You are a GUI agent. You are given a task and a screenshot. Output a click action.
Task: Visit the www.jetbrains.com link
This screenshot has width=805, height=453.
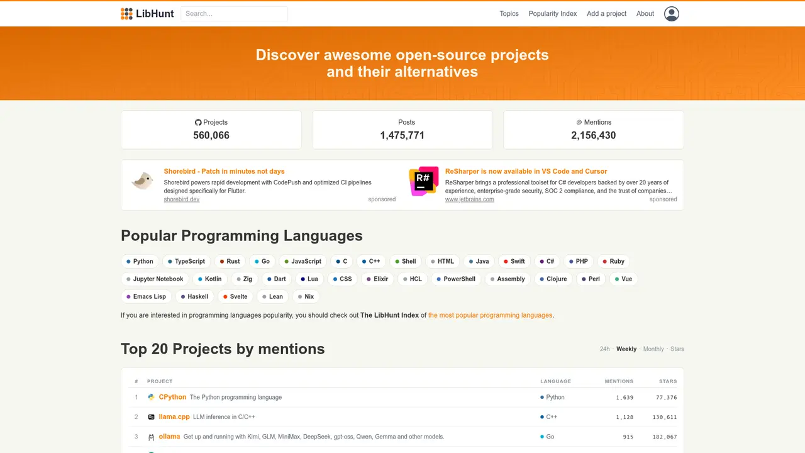470,199
